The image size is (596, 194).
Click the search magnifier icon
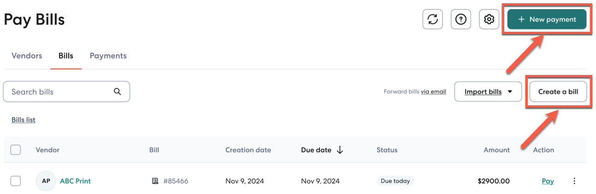click(x=117, y=91)
